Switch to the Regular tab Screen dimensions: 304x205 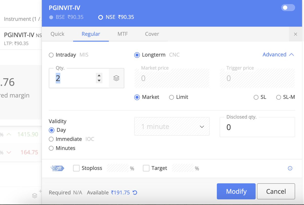(x=91, y=34)
